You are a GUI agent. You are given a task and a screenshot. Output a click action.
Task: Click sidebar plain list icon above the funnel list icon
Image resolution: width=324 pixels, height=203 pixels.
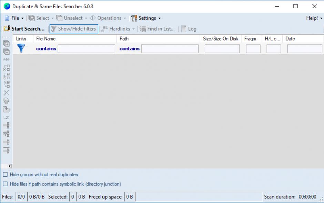pos(7,125)
